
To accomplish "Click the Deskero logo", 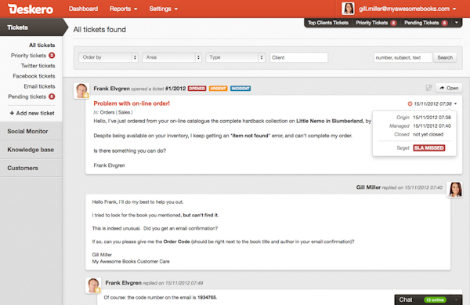I will point(31,9).
